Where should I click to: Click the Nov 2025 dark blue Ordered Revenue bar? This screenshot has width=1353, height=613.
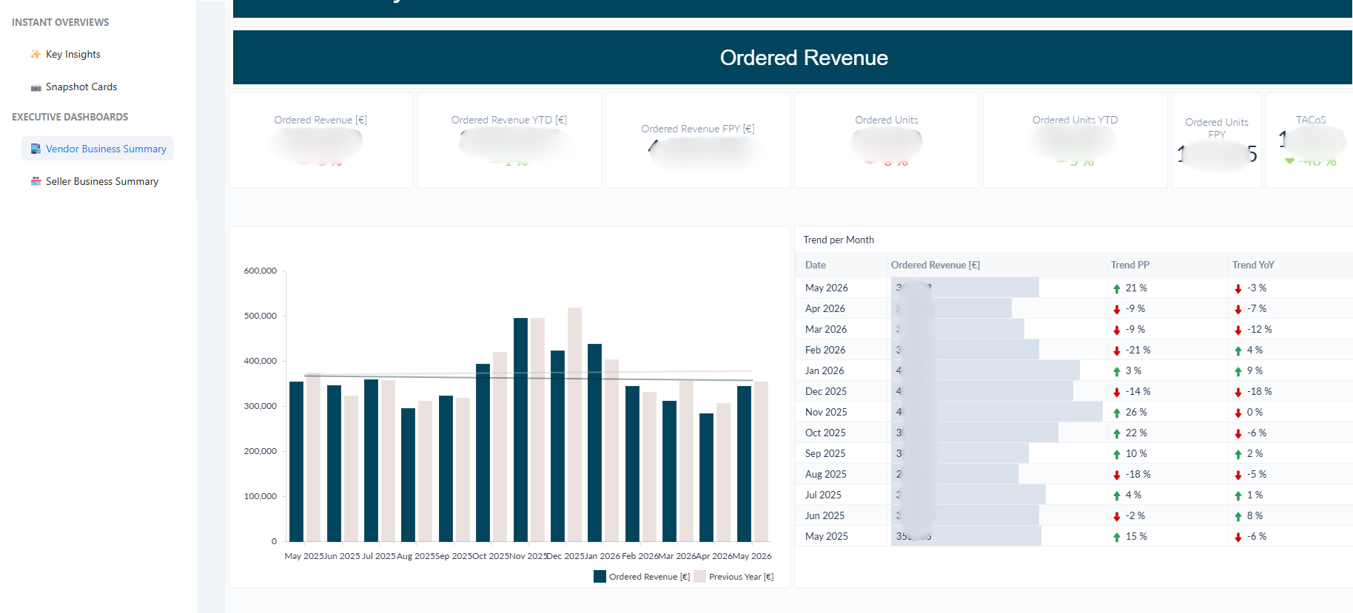pos(520,430)
